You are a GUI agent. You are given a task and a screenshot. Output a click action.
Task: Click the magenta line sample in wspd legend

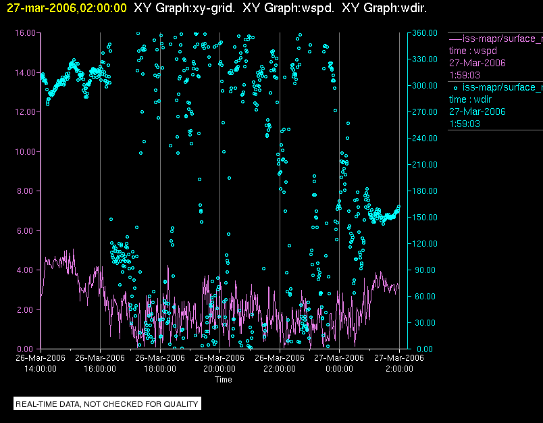point(455,39)
